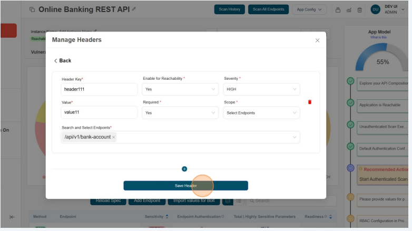Delete the header row with trash icon

(310, 102)
